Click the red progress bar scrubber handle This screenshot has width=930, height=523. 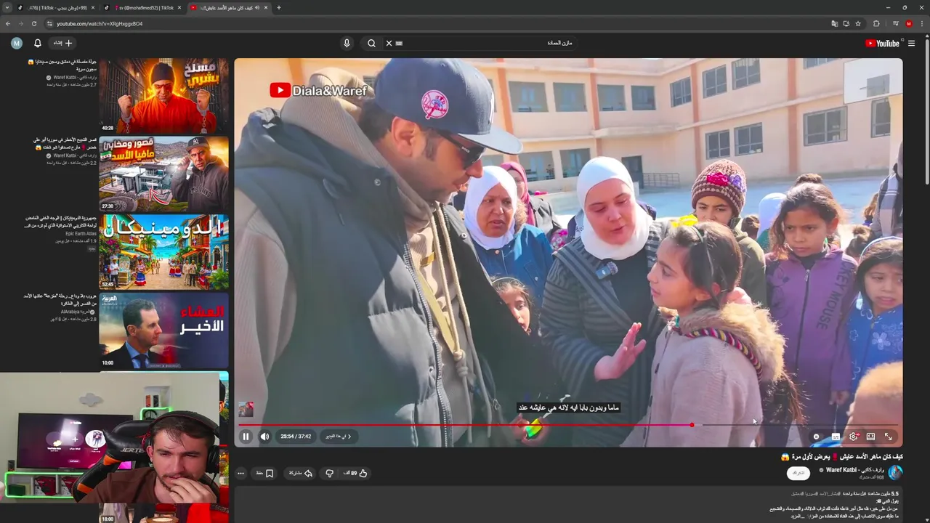coord(692,425)
